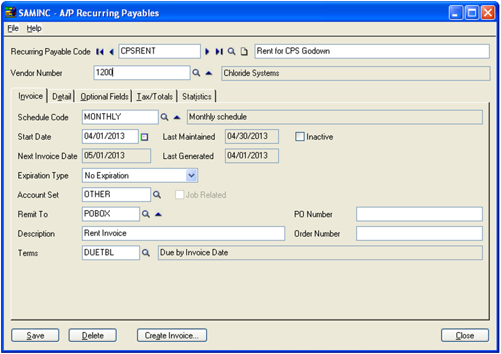Create new recurring payable code record
This screenshot has height=354, width=501.
pos(244,51)
